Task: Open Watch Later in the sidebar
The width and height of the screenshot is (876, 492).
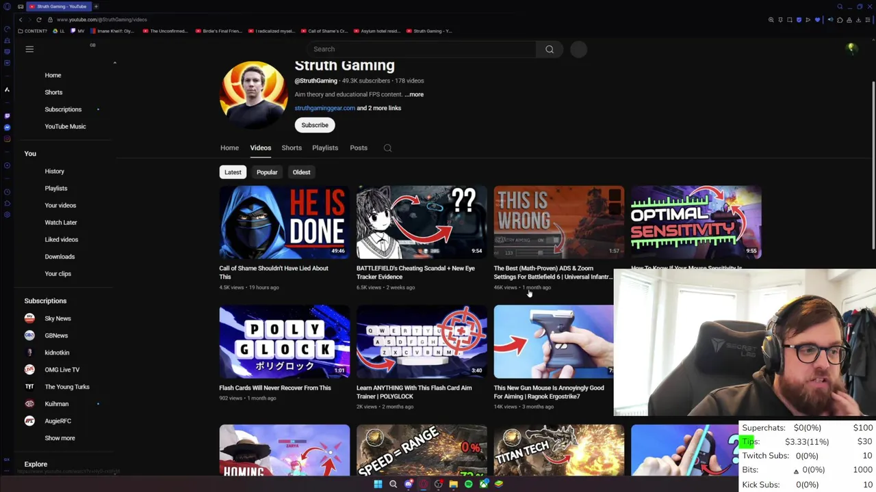Action: click(60, 222)
